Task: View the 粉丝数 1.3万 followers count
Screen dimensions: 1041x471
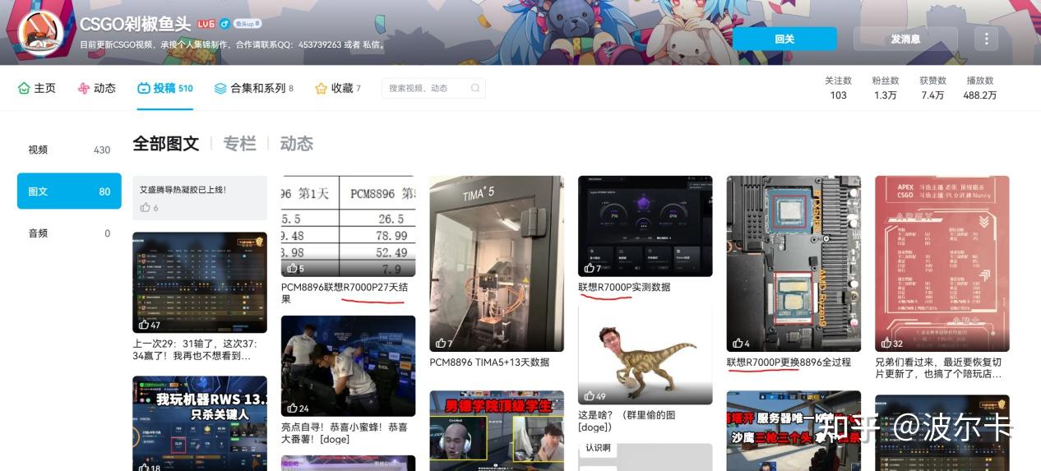Action: [886, 88]
